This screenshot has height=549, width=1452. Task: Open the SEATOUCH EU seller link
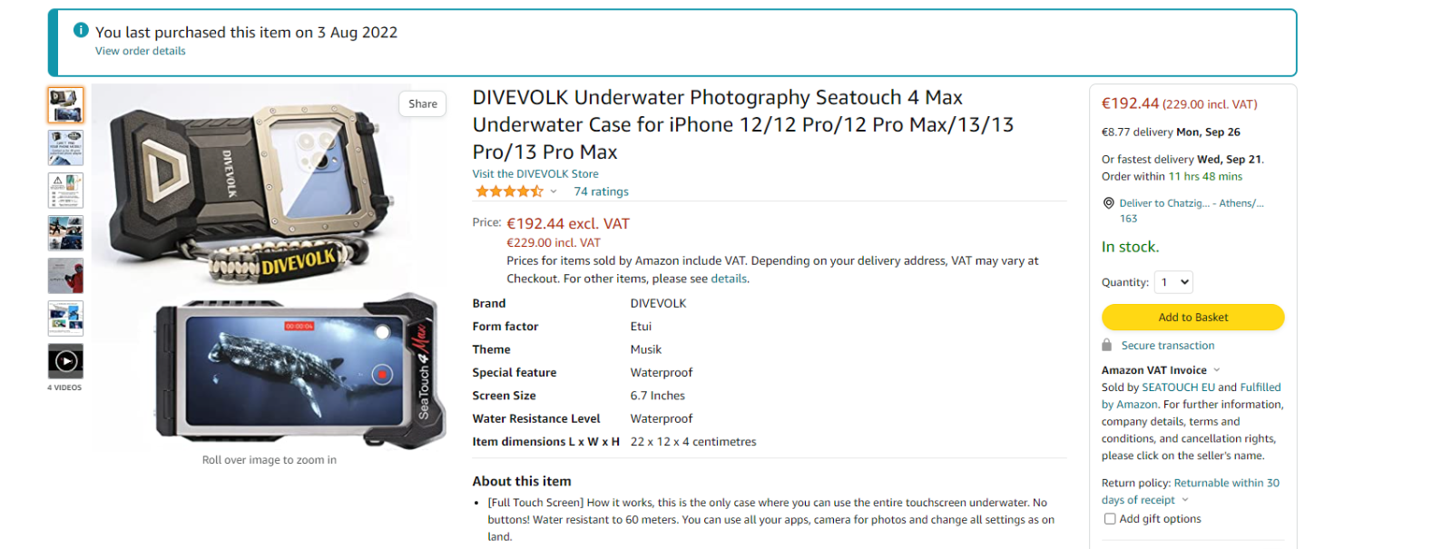click(x=1178, y=387)
